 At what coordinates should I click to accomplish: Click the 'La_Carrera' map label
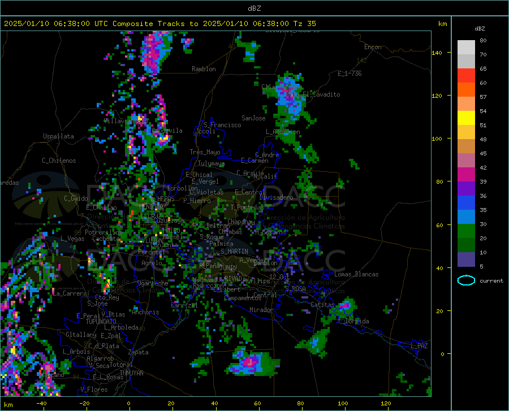[x=70, y=293]
